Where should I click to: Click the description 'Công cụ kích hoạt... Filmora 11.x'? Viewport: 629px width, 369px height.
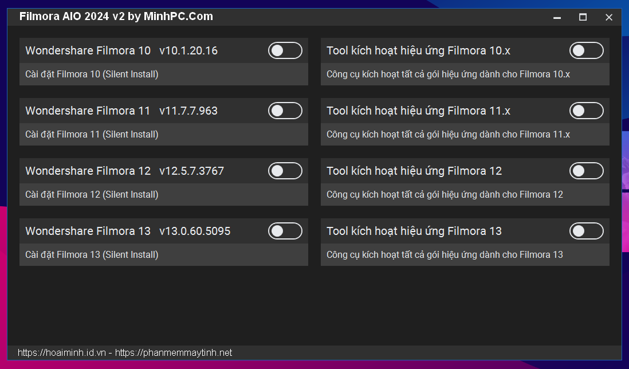(x=449, y=134)
